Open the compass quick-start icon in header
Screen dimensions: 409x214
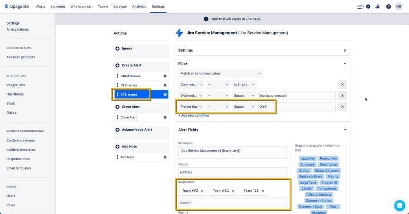(368, 7)
